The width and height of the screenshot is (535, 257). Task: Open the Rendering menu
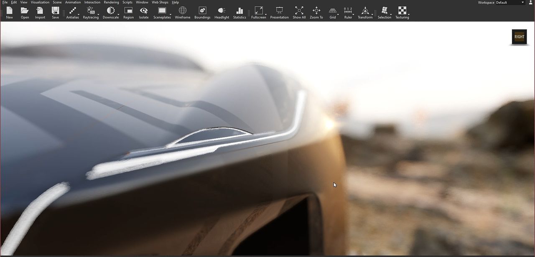point(111,3)
